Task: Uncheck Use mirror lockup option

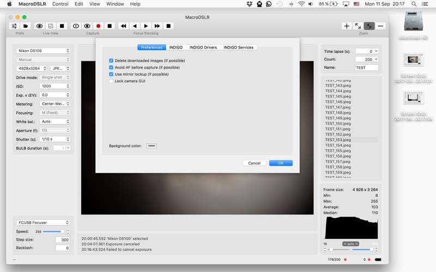Action: (111, 74)
